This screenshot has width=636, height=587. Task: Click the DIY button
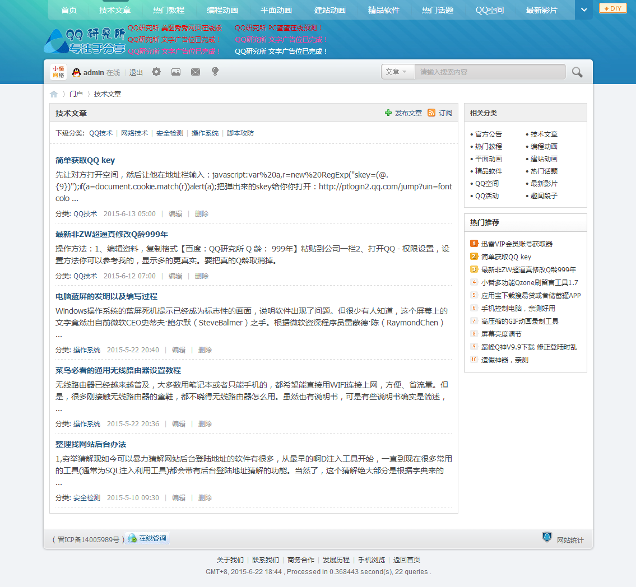coord(612,8)
